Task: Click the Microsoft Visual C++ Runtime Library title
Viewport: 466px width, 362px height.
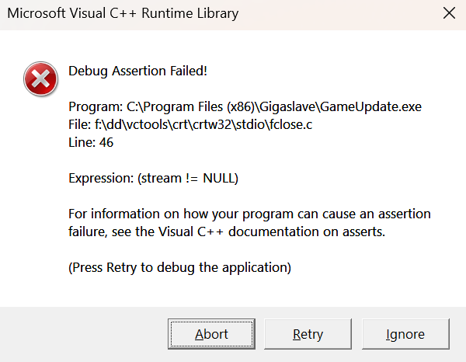Action: (123, 13)
